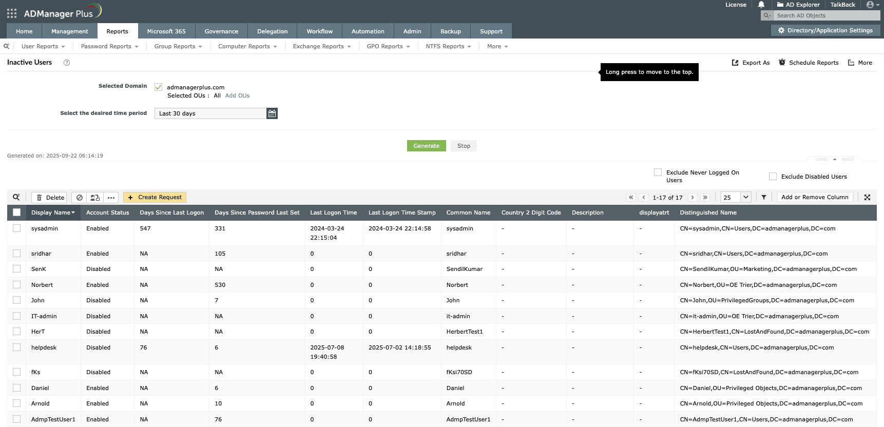Open the report More options icon
Viewport: 884px width, 427px height.
(x=851, y=63)
